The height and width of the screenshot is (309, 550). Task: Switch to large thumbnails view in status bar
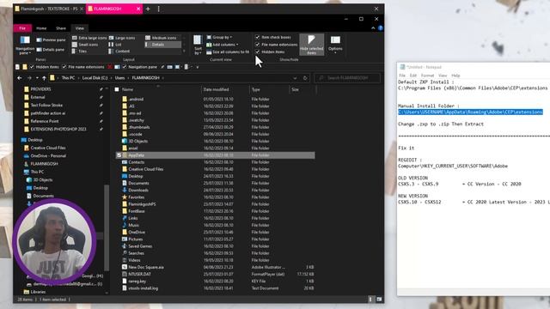click(379, 300)
